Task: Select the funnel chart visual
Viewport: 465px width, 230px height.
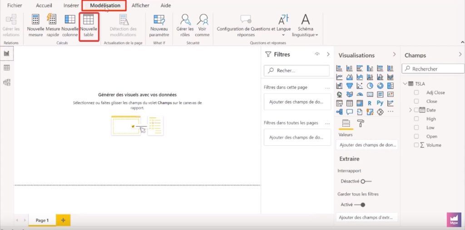Action: pos(350,86)
